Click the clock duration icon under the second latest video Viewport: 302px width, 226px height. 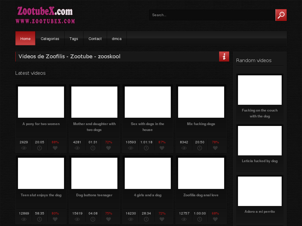93,148
